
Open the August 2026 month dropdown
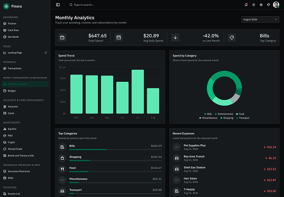[260, 20]
